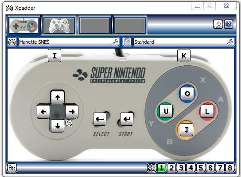Click the D-pad left arrow key
Image resolution: width=241 pixels, height=177 pixels.
click(43, 112)
